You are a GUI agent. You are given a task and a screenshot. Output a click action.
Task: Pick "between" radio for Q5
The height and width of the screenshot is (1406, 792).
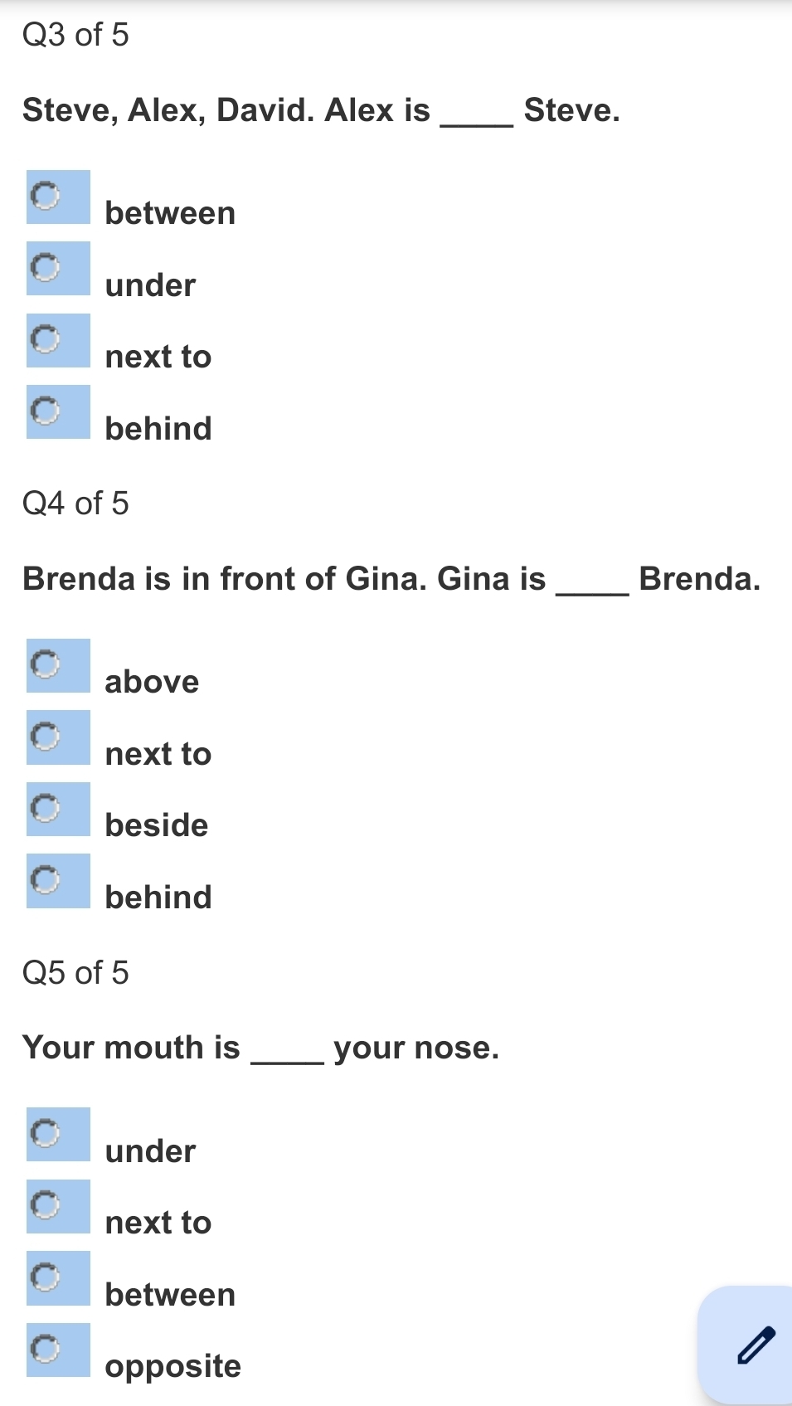(x=46, y=1277)
